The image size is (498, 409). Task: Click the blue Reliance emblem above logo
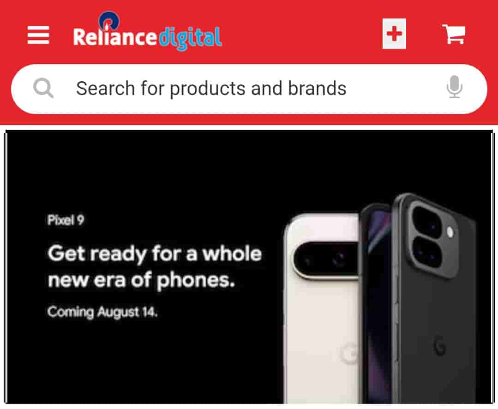point(109,20)
